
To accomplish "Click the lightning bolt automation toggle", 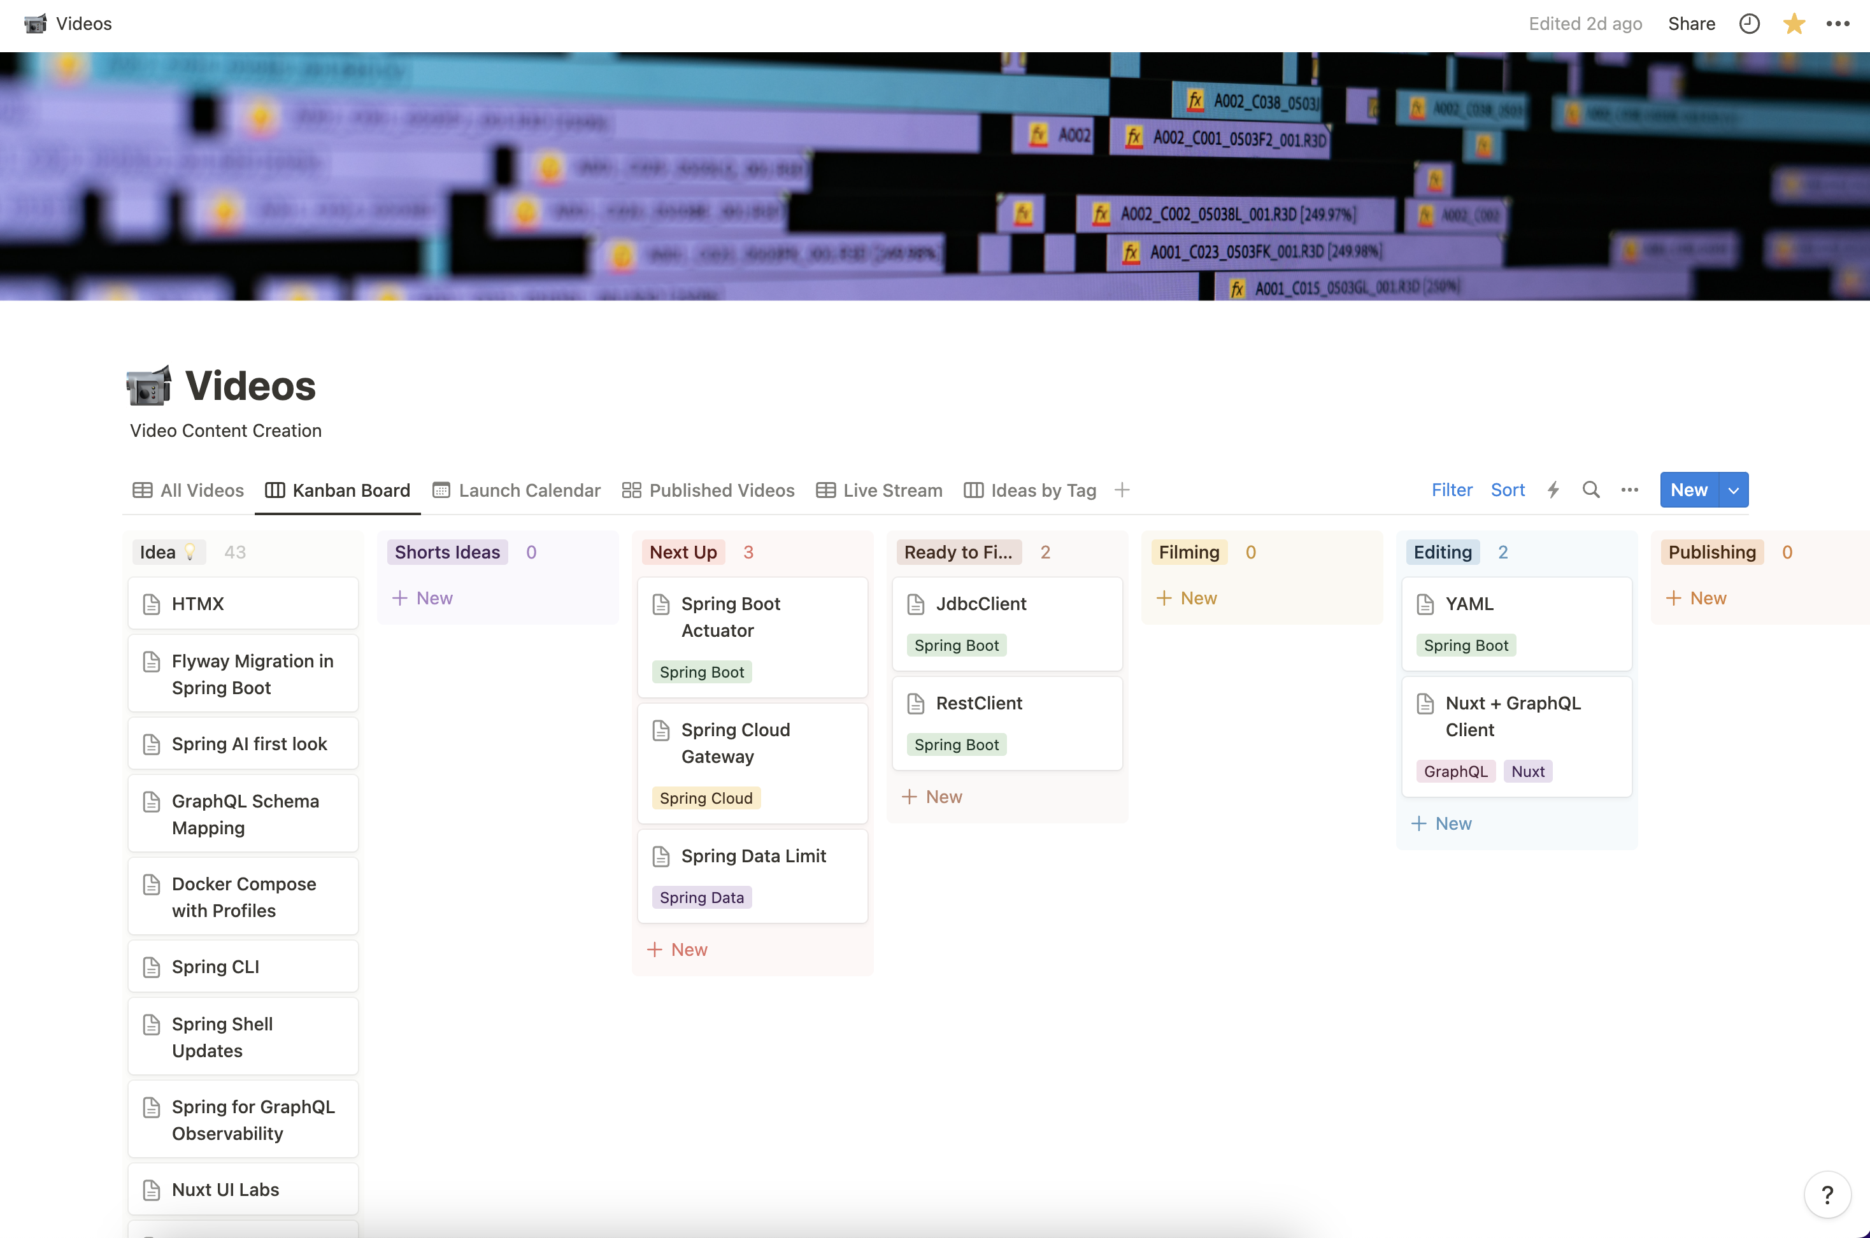I will [1551, 489].
